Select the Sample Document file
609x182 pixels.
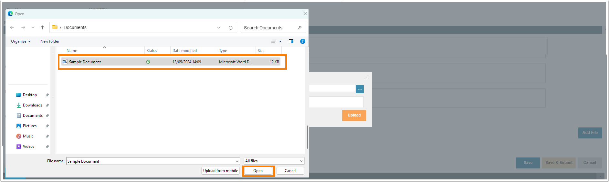pyautogui.click(x=85, y=62)
